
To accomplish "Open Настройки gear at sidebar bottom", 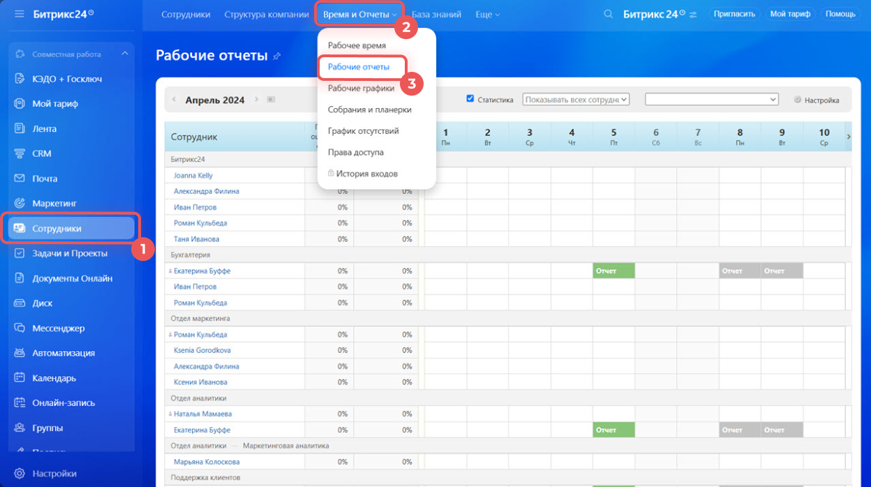I will 20,474.
